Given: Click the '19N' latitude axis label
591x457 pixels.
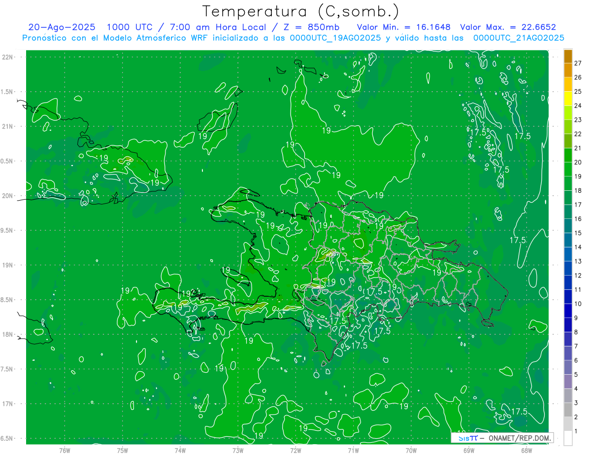Looking at the screenshot, I should (7, 265).
